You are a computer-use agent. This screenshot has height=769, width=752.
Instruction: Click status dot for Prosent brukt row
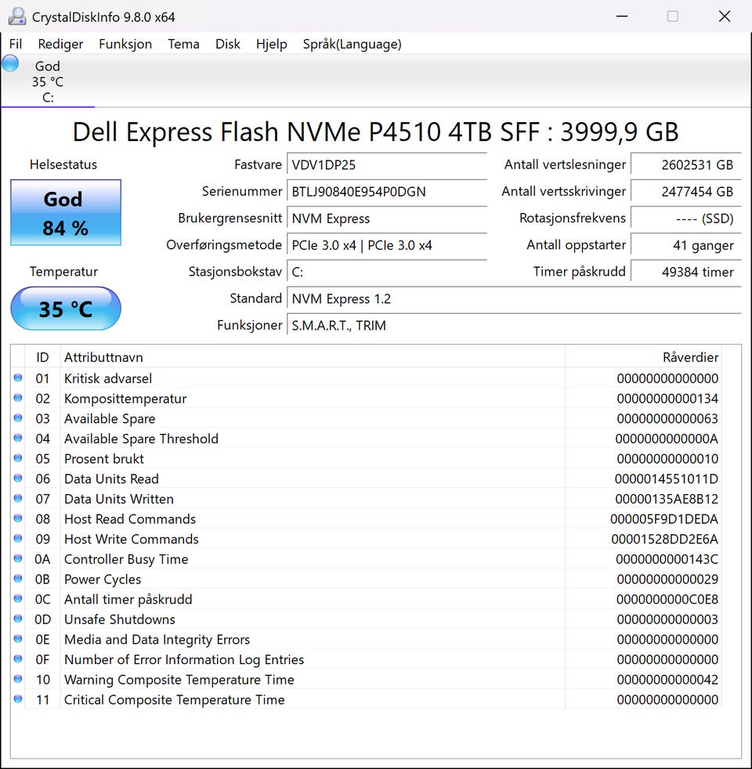pyautogui.click(x=18, y=458)
